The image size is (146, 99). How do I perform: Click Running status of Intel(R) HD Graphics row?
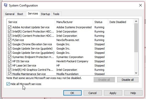tap(99, 70)
